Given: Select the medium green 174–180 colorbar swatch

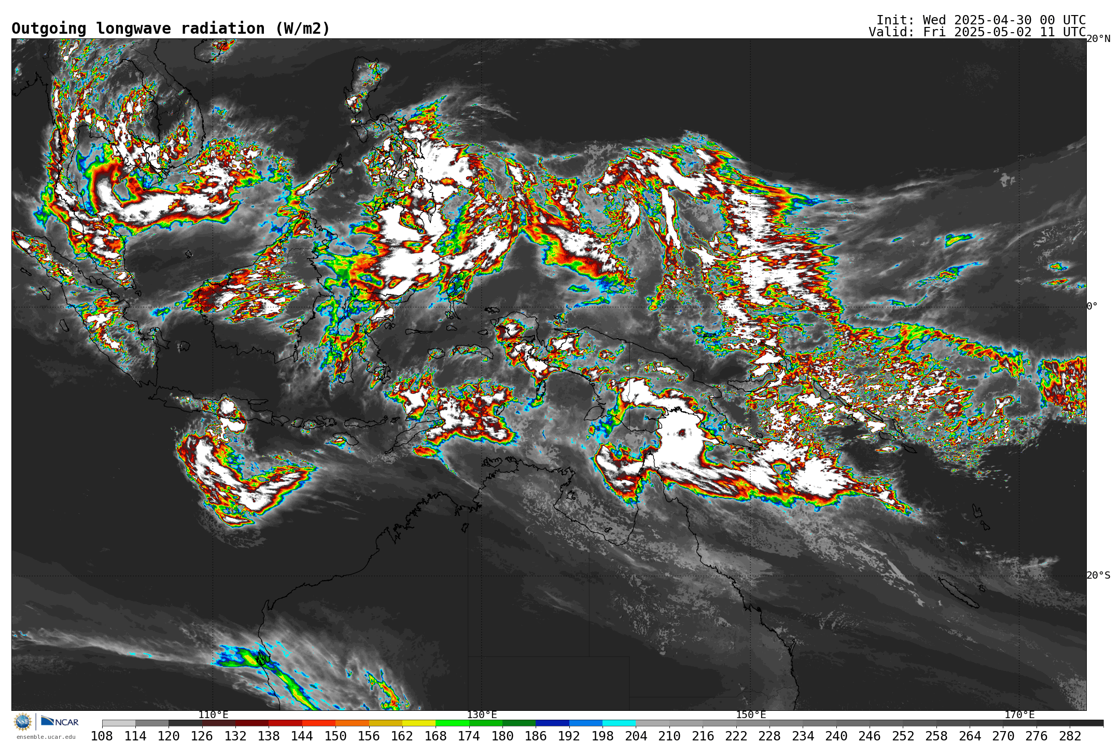Looking at the screenshot, I should pyautogui.click(x=485, y=723).
